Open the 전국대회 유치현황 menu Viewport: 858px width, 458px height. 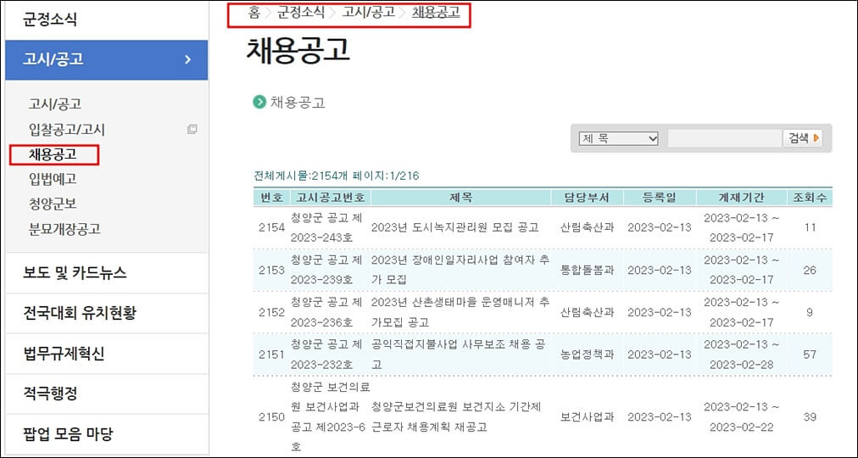pyautogui.click(x=80, y=314)
